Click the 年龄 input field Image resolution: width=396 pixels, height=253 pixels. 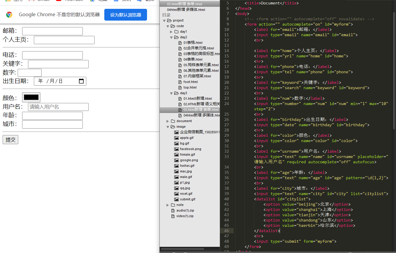(x=52, y=116)
